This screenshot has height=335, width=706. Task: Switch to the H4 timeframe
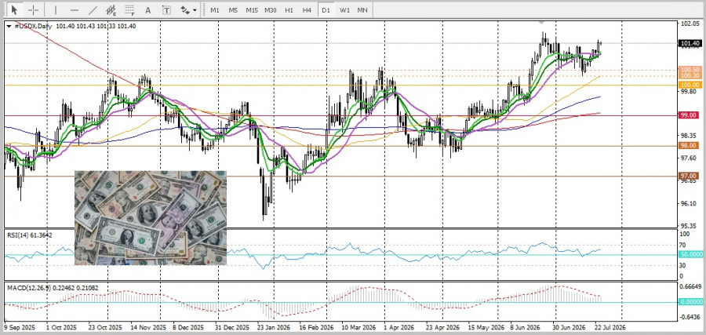(307, 10)
